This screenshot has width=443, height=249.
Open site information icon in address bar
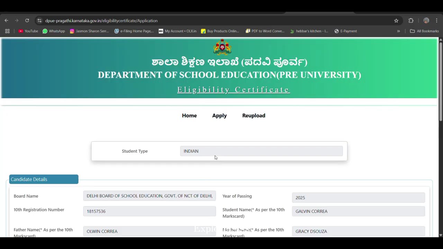[x=39, y=21]
